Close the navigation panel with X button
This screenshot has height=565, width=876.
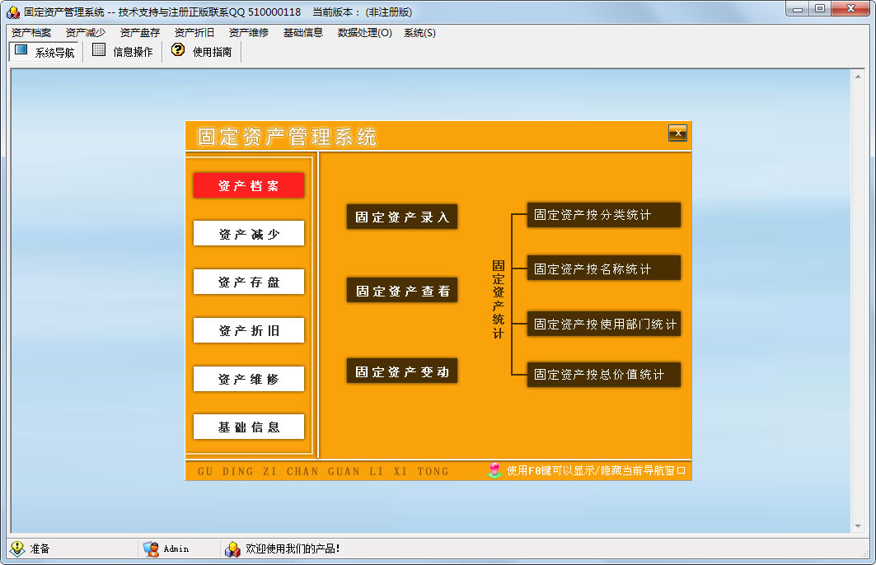click(x=677, y=133)
